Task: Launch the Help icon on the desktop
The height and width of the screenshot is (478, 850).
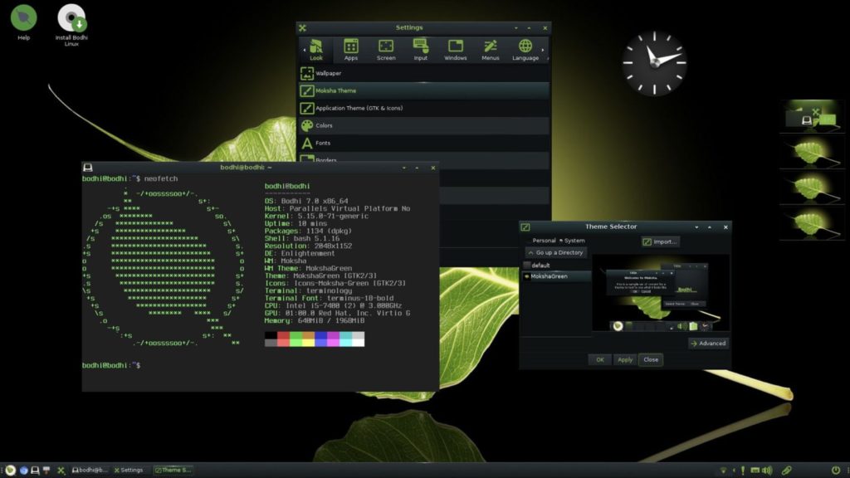Action: coord(22,15)
